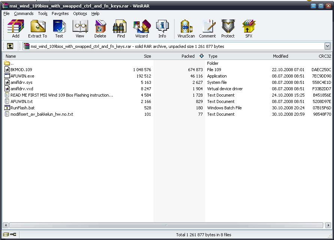
Task: Go up one folder level
Action: (x=10, y=46)
